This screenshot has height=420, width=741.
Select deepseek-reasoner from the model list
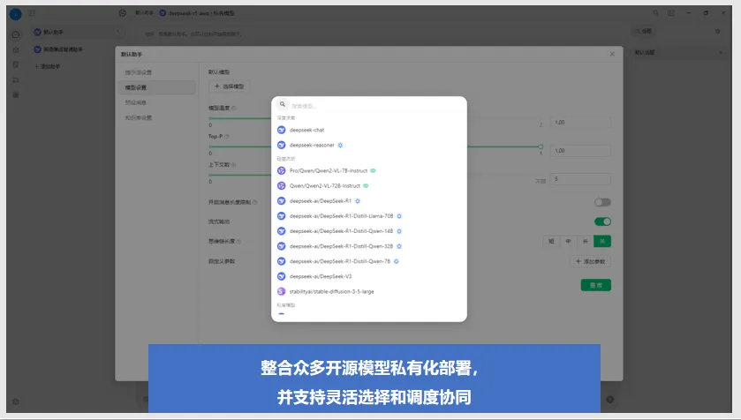pyautogui.click(x=369, y=145)
